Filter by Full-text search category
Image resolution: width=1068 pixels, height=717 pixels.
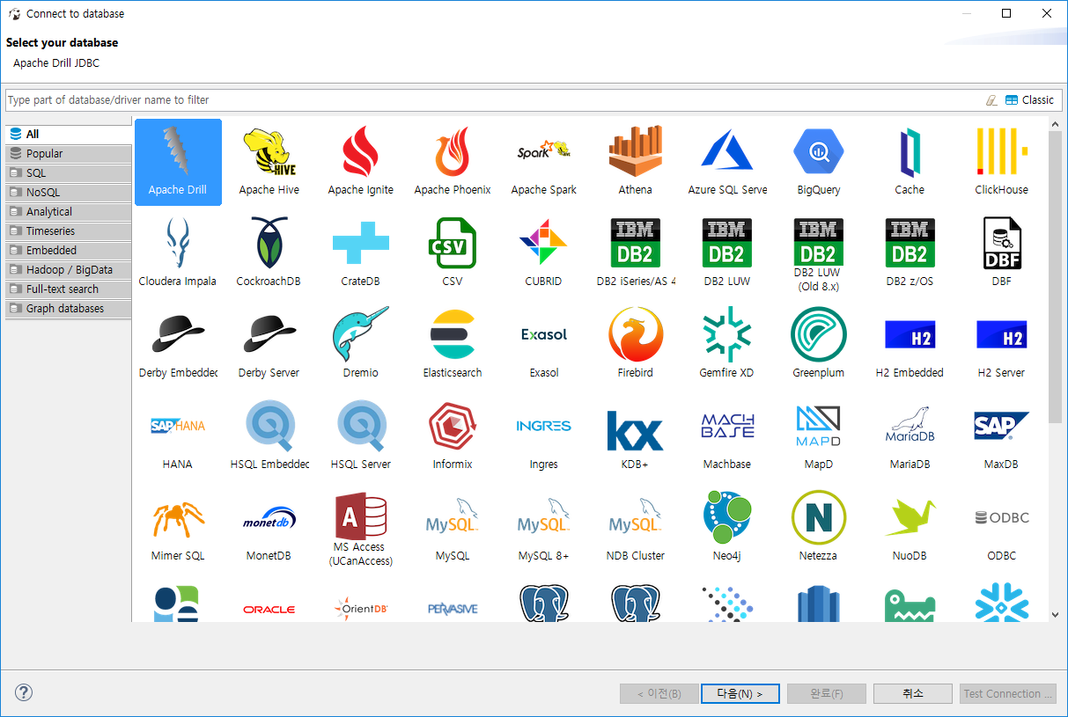pos(69,289)
